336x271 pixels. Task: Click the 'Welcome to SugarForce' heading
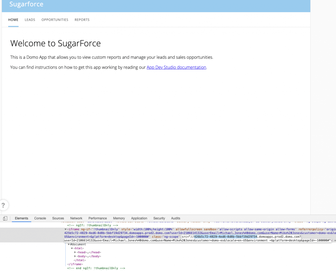click(x=55, y=43)
